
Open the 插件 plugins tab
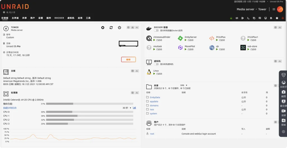[49, 18]
